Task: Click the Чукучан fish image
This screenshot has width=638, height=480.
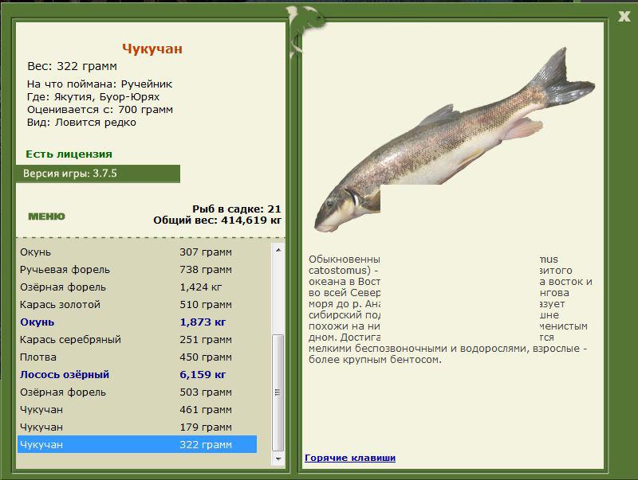Action: click(454, 140)
